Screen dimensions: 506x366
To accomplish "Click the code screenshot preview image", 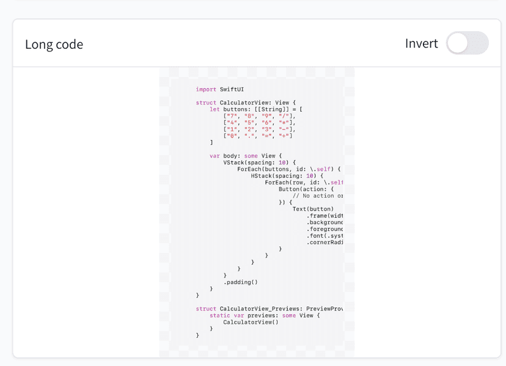I will click(257, 213).
